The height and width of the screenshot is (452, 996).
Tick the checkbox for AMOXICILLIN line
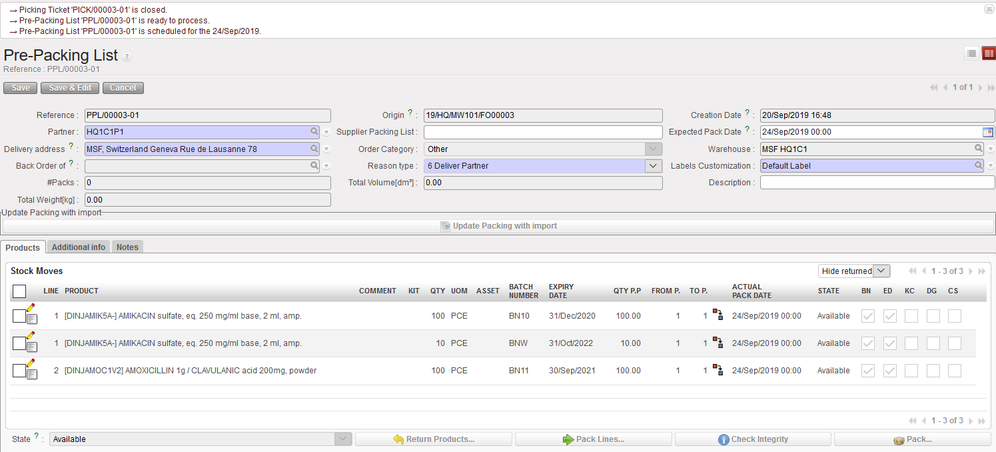click(19, 371)
